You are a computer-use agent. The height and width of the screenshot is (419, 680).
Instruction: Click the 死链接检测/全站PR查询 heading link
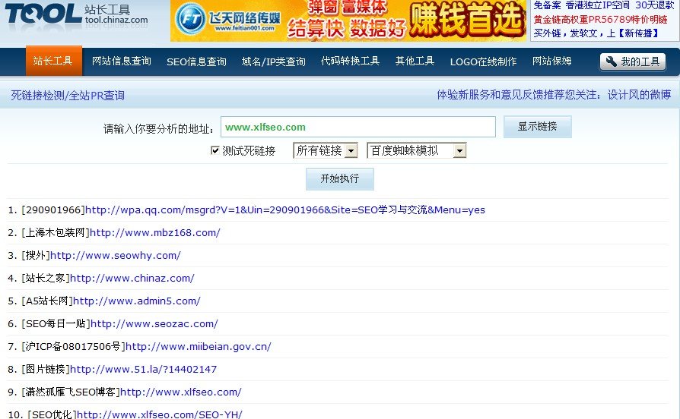tap(68, 95)
